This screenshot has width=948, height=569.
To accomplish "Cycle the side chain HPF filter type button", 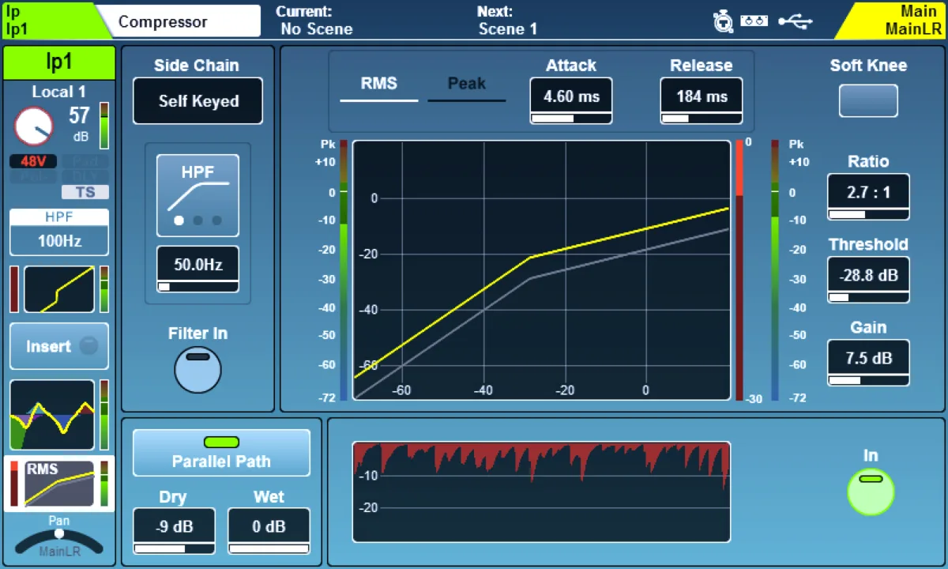I will 197,195.
